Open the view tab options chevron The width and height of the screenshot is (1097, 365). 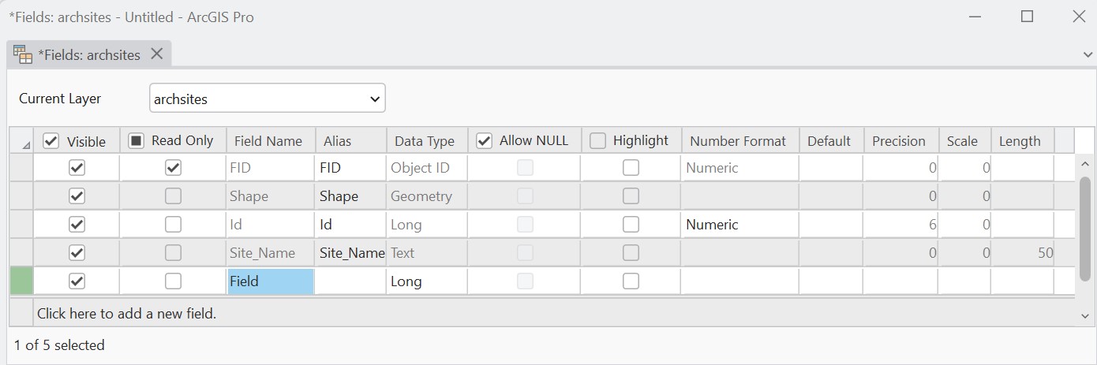click(x=1088, y=55)
